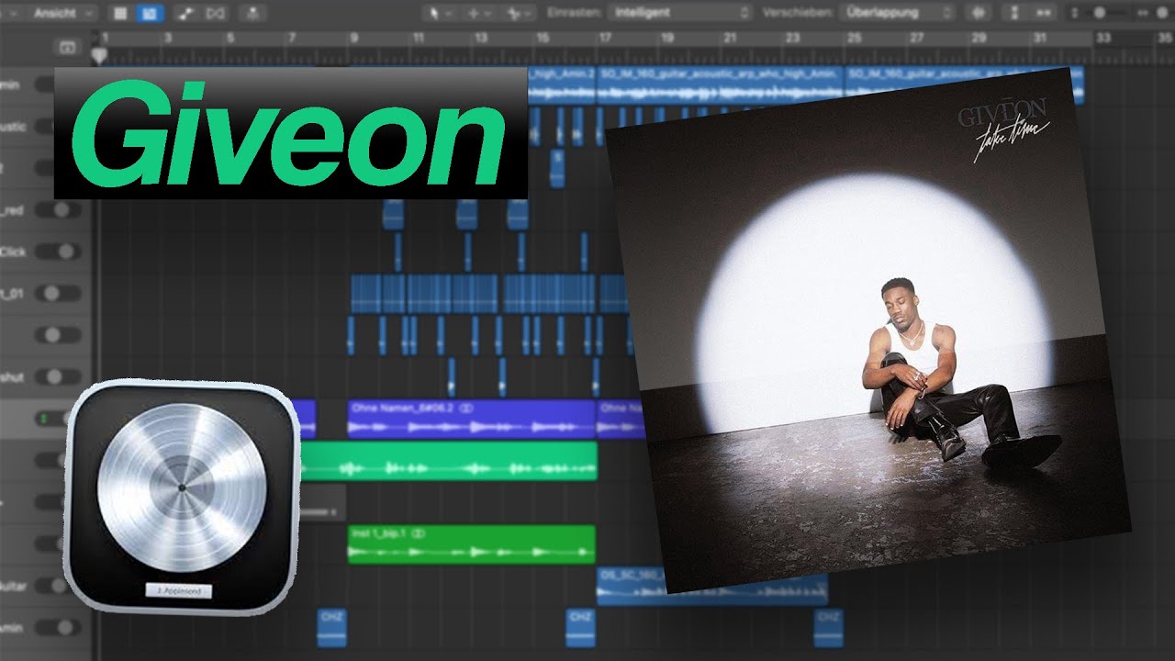The image size is (1175, 661).
Task: Click bar 17 in the ruler
Action: [x=604, y=38]
